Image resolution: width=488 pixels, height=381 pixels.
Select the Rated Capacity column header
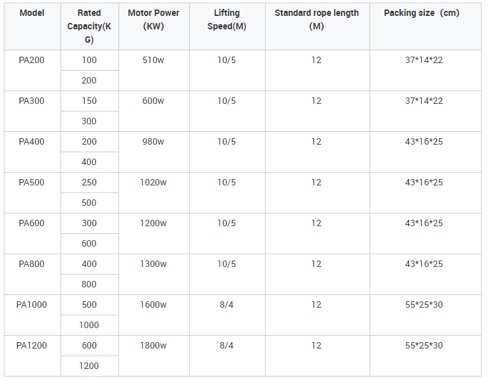click(x=89, y=26)
